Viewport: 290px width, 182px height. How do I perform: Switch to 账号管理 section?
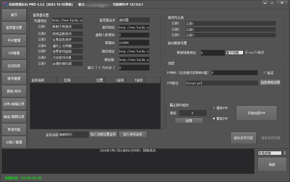(x=14, y=79)
